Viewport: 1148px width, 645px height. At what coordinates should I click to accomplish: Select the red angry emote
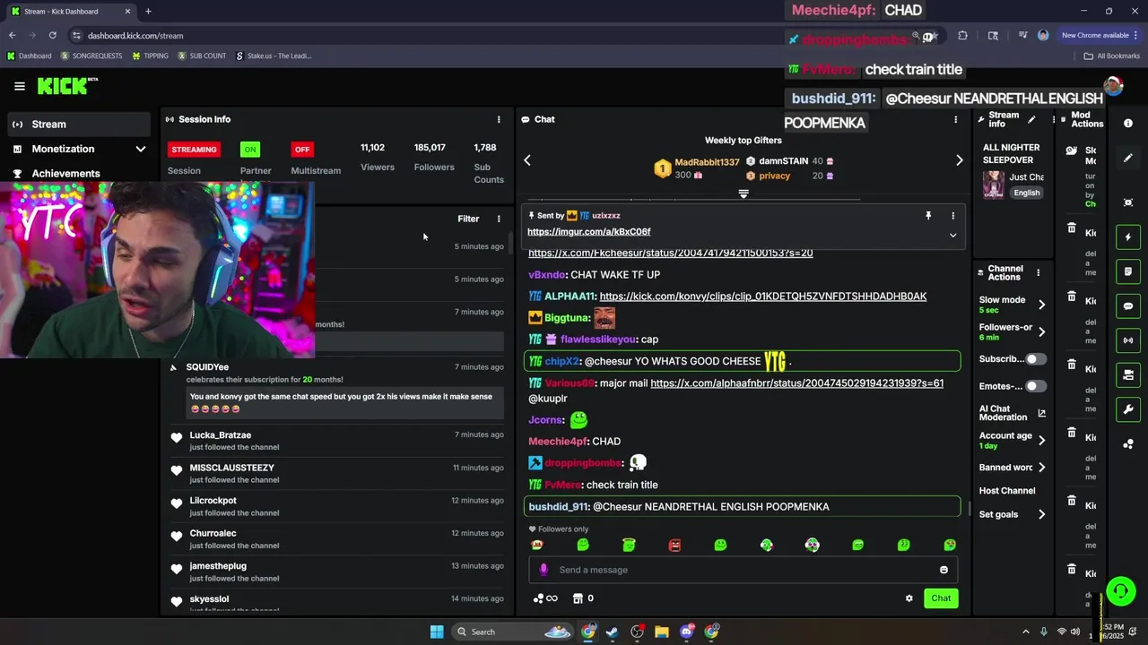click(x=674, y=545)
